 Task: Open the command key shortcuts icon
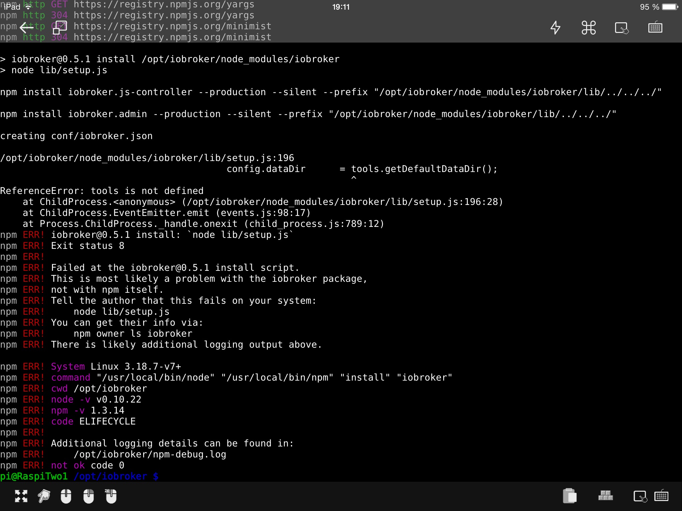coord(588,28)
